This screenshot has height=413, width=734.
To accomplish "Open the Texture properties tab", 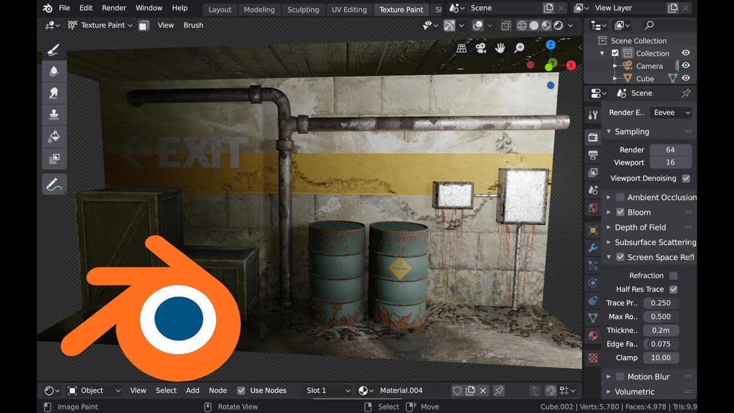I will (593, 358).
